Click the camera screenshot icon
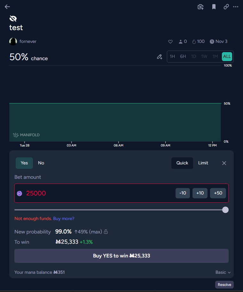Screen dimensions: 243x292 [x=200, y=7]
